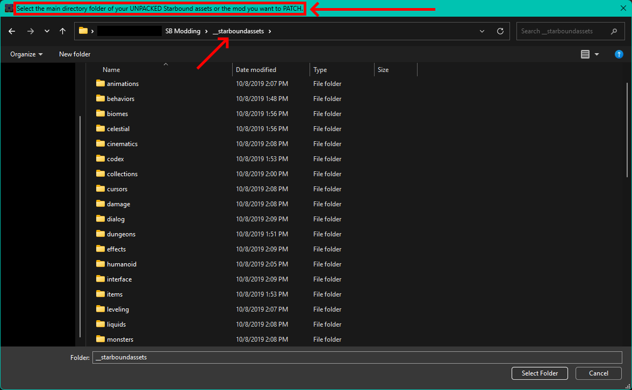Click the search magnifier icon
632x390 pixels.
[x=614, y=31]
